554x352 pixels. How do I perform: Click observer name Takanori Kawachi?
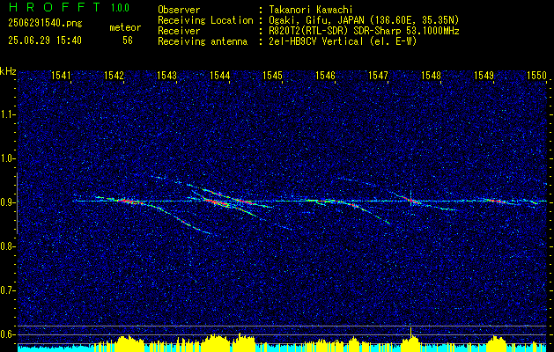(309, 10)
